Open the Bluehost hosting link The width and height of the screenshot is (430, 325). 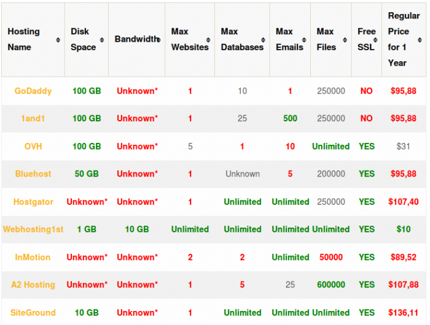pyautogui.click(x=33, y=174)
